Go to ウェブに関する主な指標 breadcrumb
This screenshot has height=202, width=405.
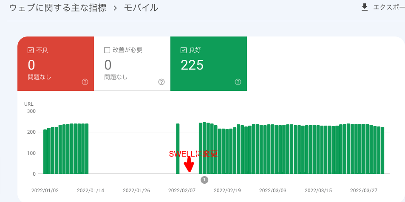point(58,8)
